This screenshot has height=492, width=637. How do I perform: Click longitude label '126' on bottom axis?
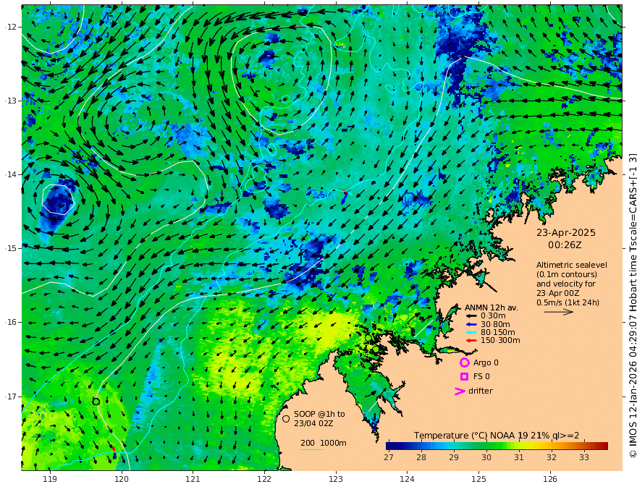[x=550, y=479]
